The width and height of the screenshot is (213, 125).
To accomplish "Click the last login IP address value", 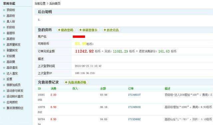I will pyautogui.click(x=85, y=73).
